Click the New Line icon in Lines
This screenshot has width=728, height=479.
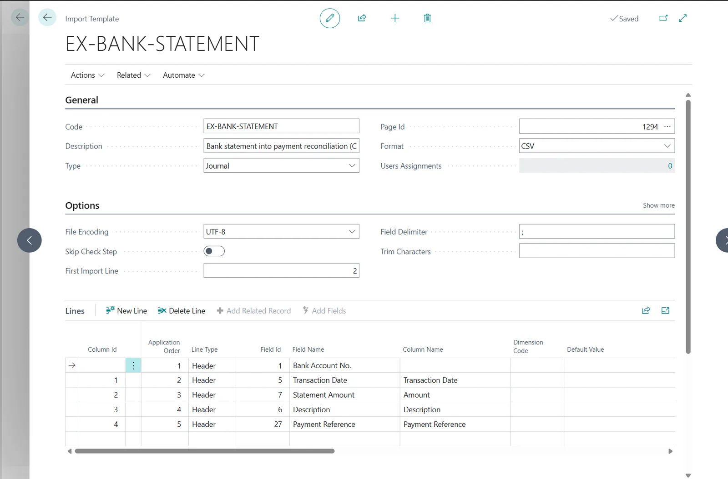110,310
